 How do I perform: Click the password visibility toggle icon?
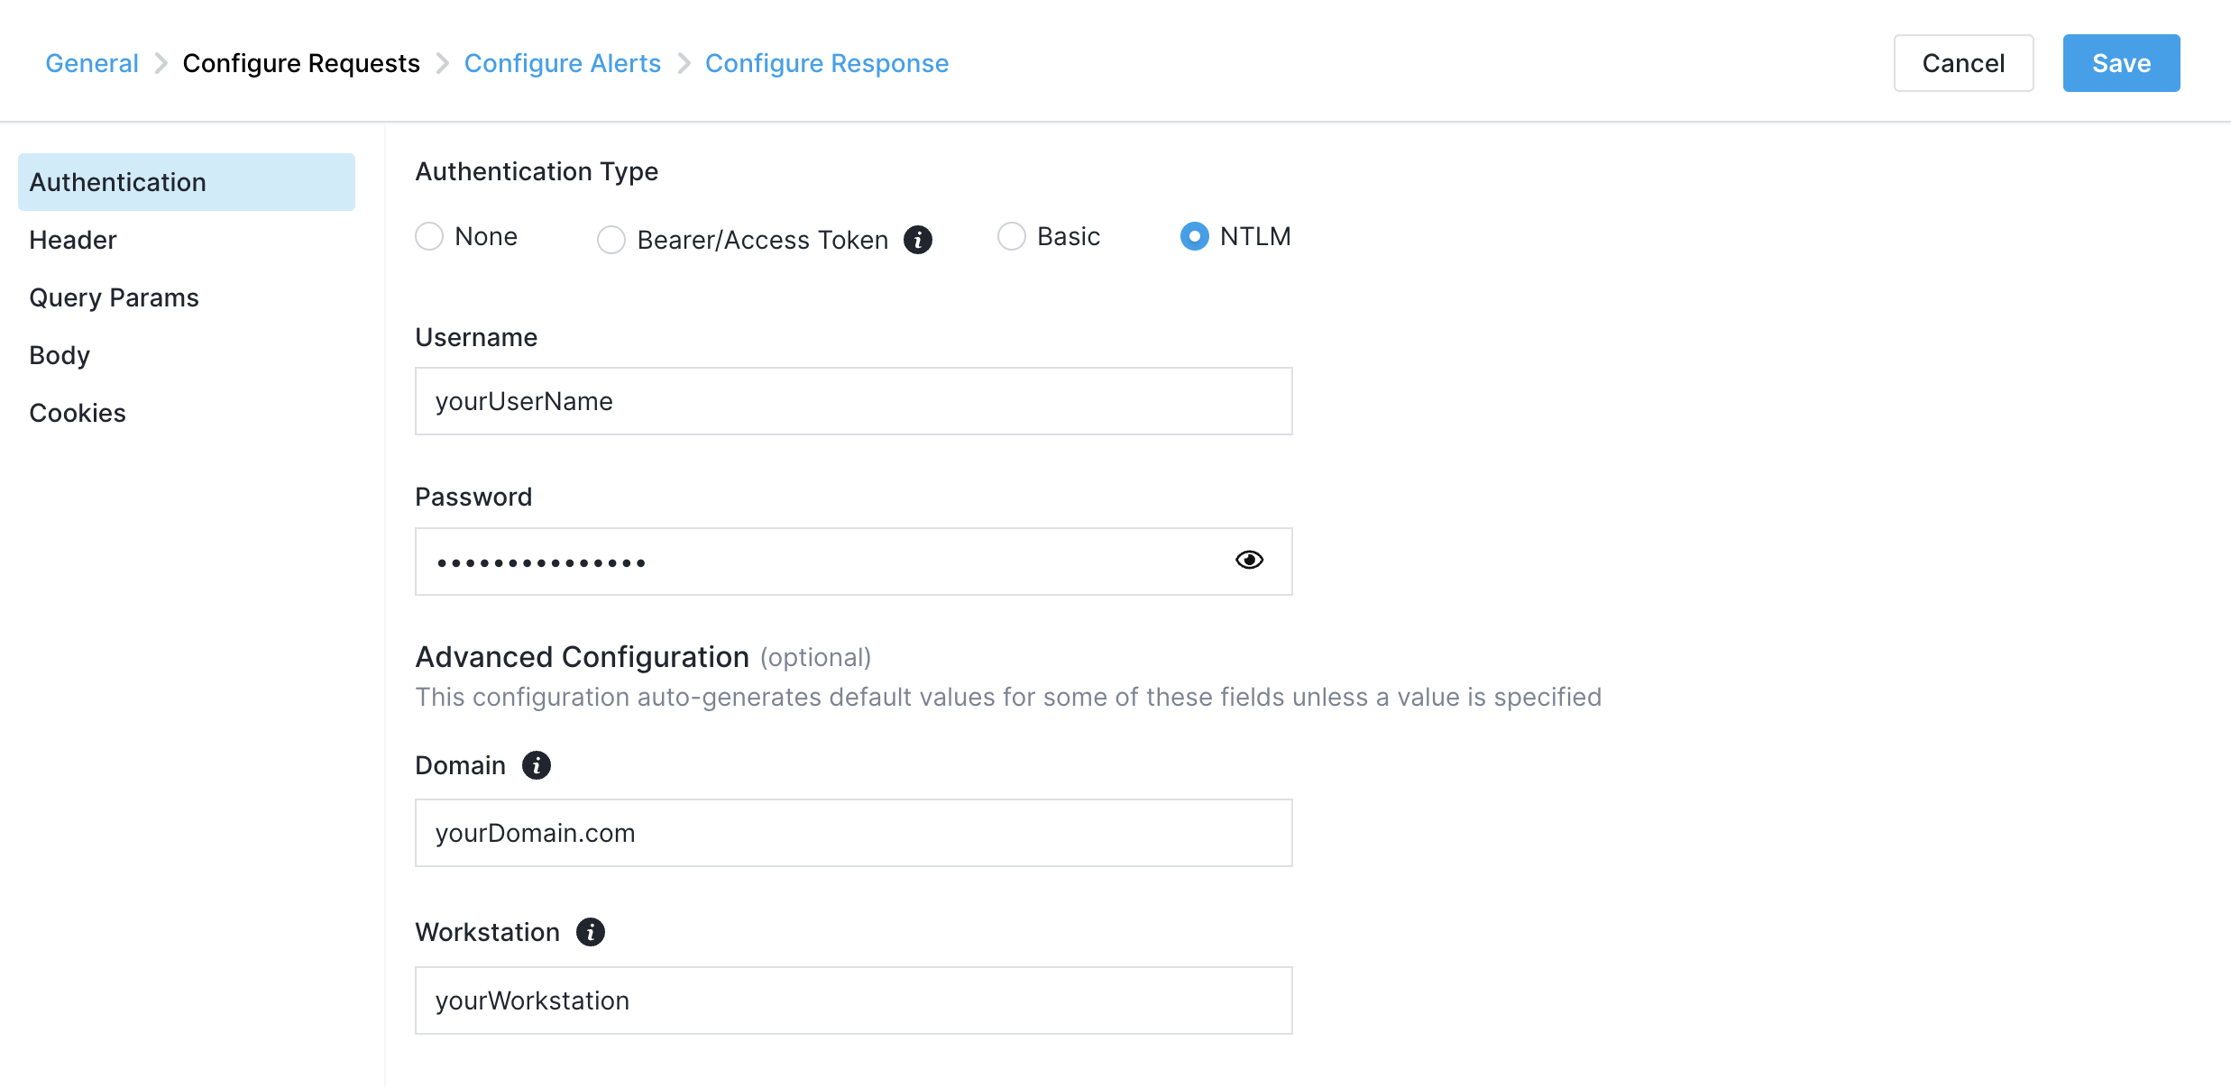[x=1251, y=561]
